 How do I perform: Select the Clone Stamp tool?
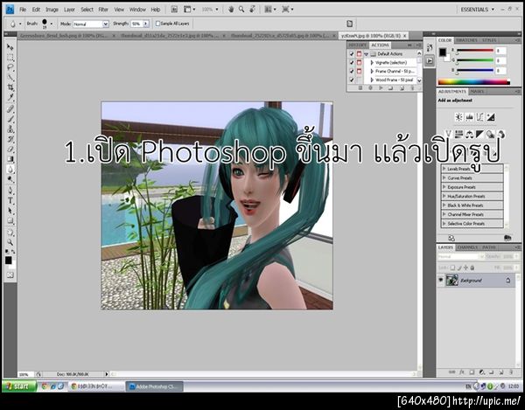10,129
